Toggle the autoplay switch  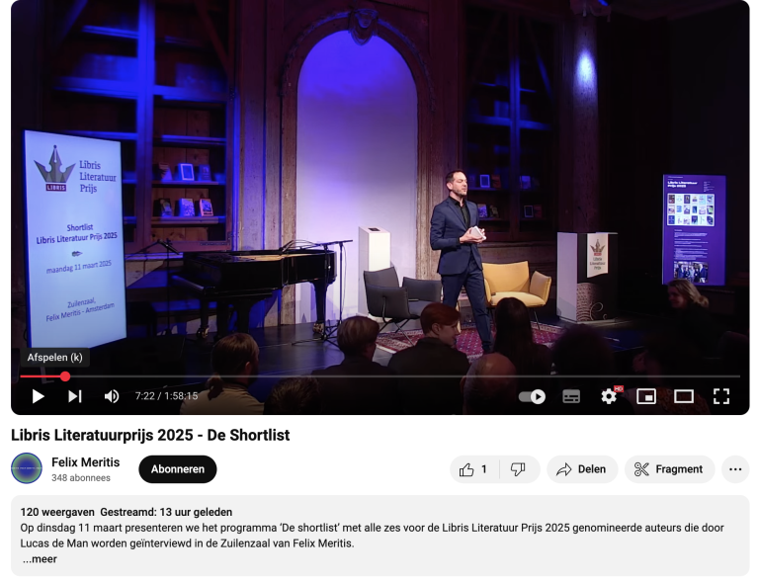coord(533,396)
